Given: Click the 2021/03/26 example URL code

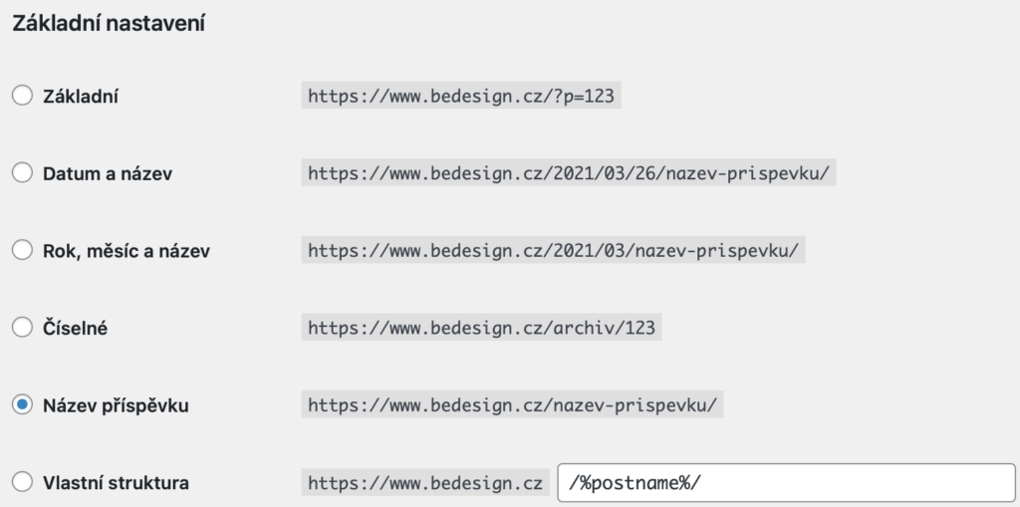Looking at the screenshot, I should coord(569,173).
